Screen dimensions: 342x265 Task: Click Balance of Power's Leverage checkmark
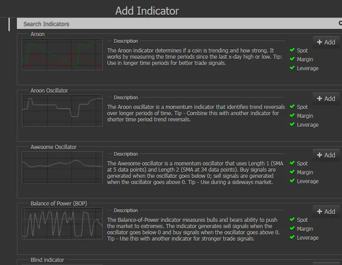[292, 237]
